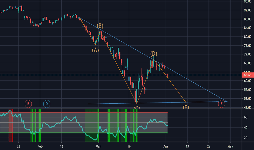254x150 pixels.
Task: Select the (A) wave label
Action: pos(95,50)
